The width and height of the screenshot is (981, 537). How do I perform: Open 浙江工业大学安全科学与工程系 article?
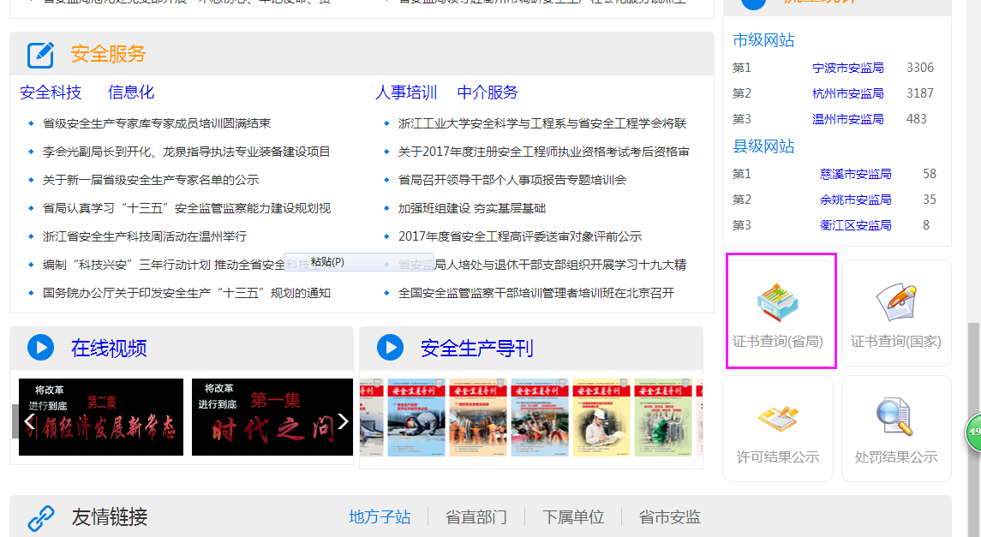point(542,124)
